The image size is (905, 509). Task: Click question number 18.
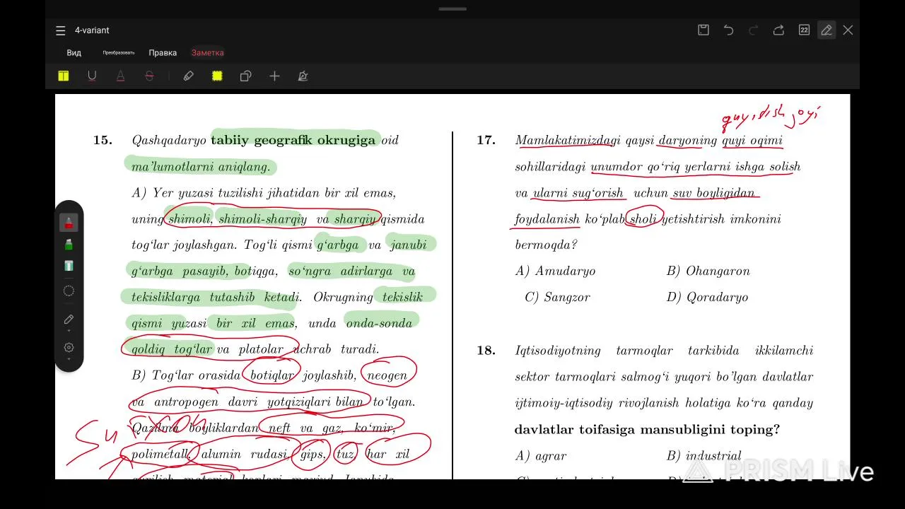click(x=486, y=351)
